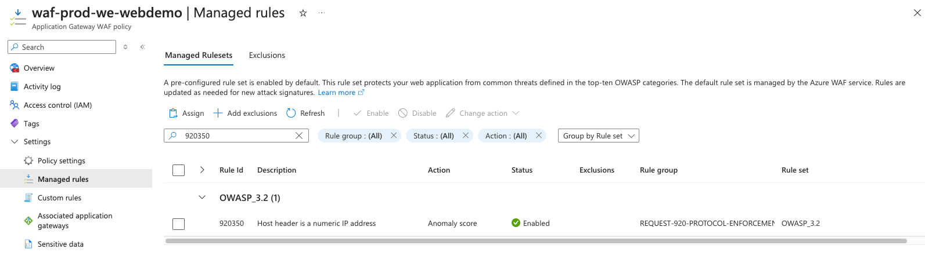Open Custom rules
The height and width of the screenshot is (256, 925).
coord(59,198)
